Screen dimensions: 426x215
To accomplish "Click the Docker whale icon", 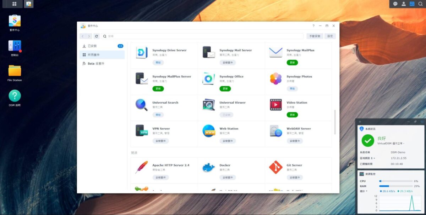I will [x=209, y=167].
